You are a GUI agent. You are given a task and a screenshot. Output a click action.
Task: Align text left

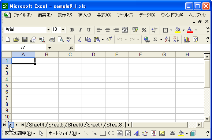click(x=99, y=30)
